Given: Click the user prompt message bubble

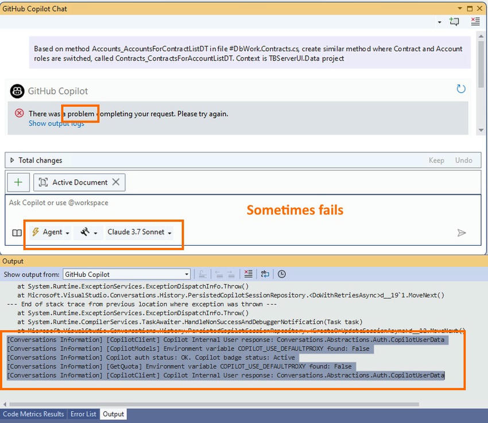Looking at the screenshot, I should (250, 53).
